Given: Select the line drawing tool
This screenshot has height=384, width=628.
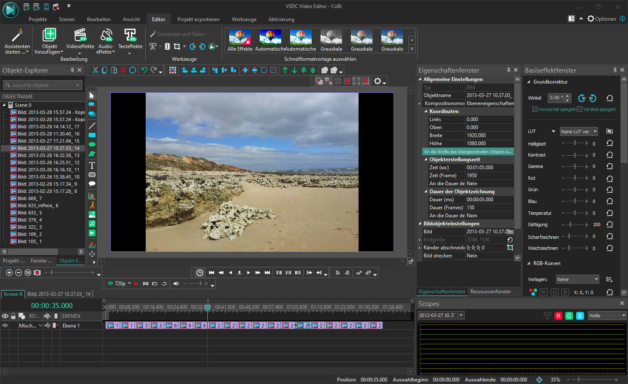Looking at the screenshot, I should (x=92, y=126).
